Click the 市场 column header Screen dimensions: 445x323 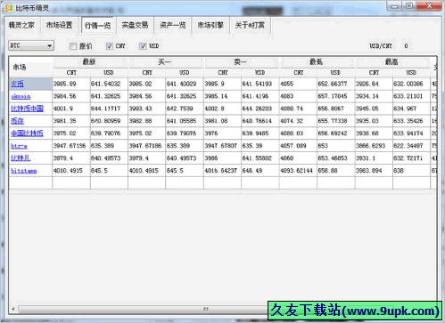pyautogui.click(x=30, y=67)
